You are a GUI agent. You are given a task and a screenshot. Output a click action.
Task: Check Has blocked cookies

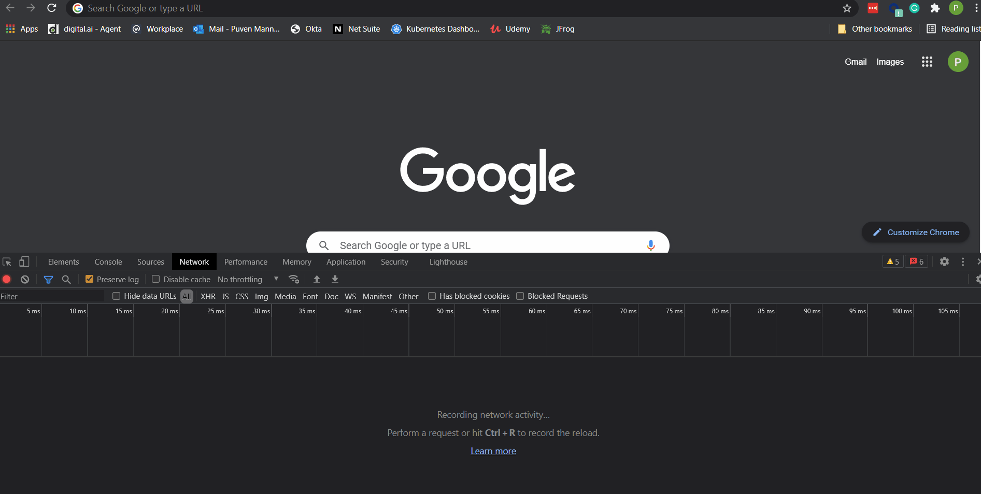pos(432,296)
